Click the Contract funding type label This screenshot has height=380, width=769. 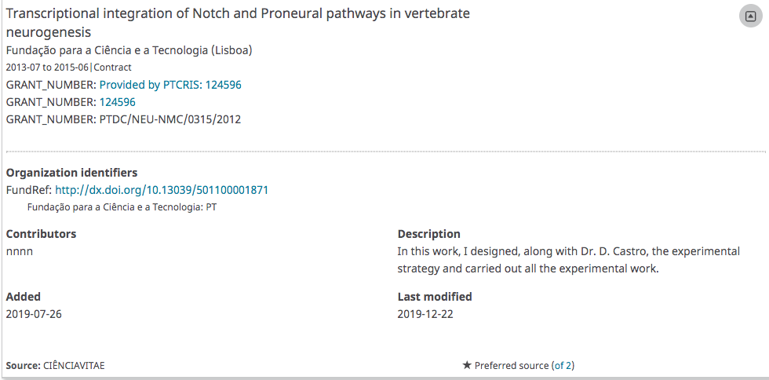pyautogui.click(x=112, y=68)
